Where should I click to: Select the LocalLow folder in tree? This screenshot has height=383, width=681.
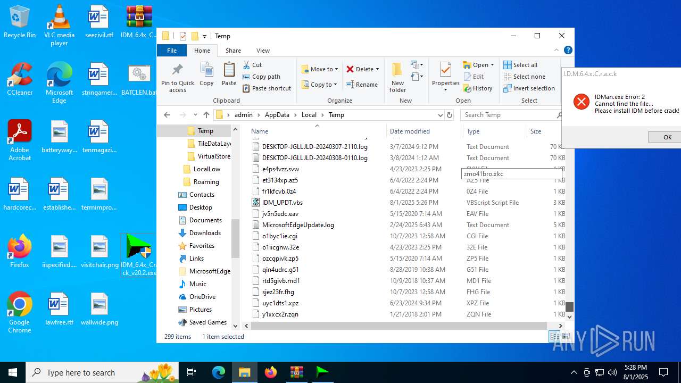(x=206, y=169)
